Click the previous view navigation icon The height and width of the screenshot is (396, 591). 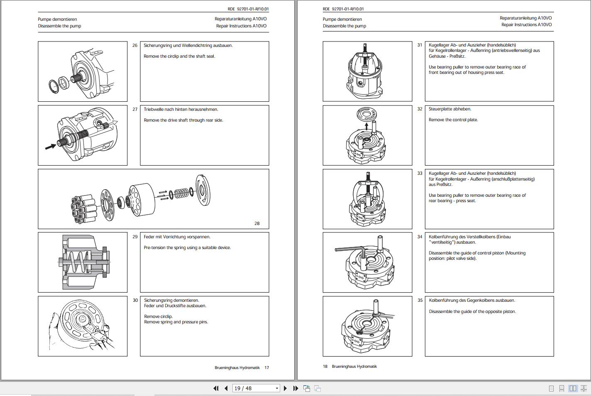[307, 388]
